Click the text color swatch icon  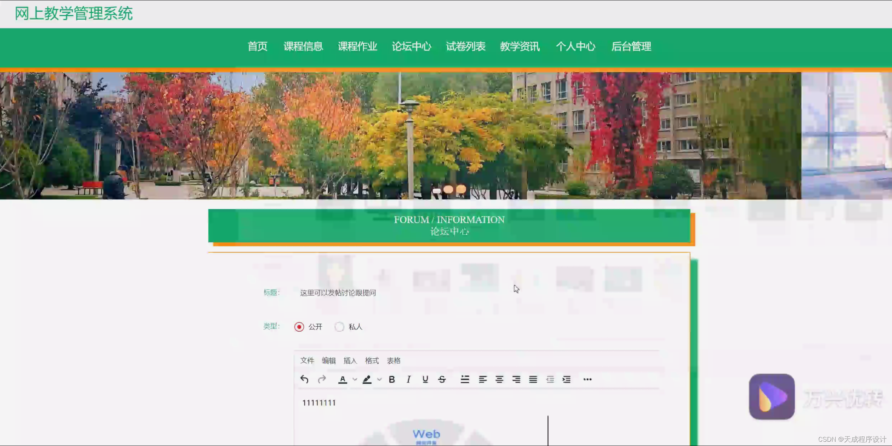tap(343, 379)
